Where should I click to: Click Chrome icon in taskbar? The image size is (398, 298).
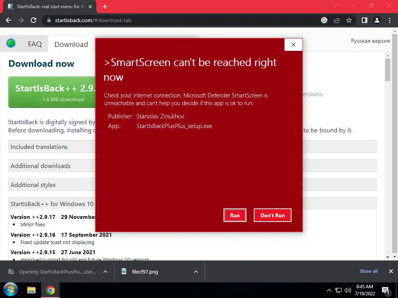click(50, 290)
